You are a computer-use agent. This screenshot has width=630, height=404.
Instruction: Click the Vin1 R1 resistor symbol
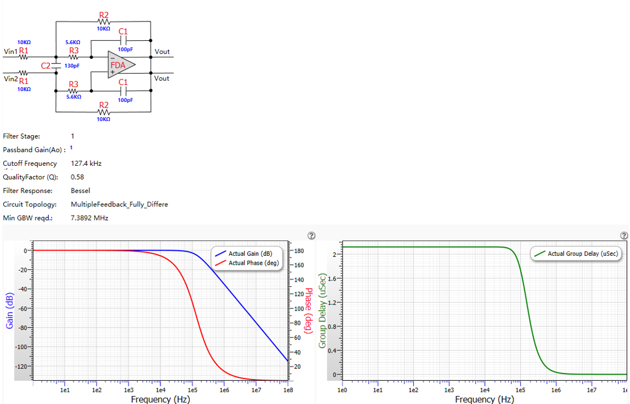click(24, 57)
